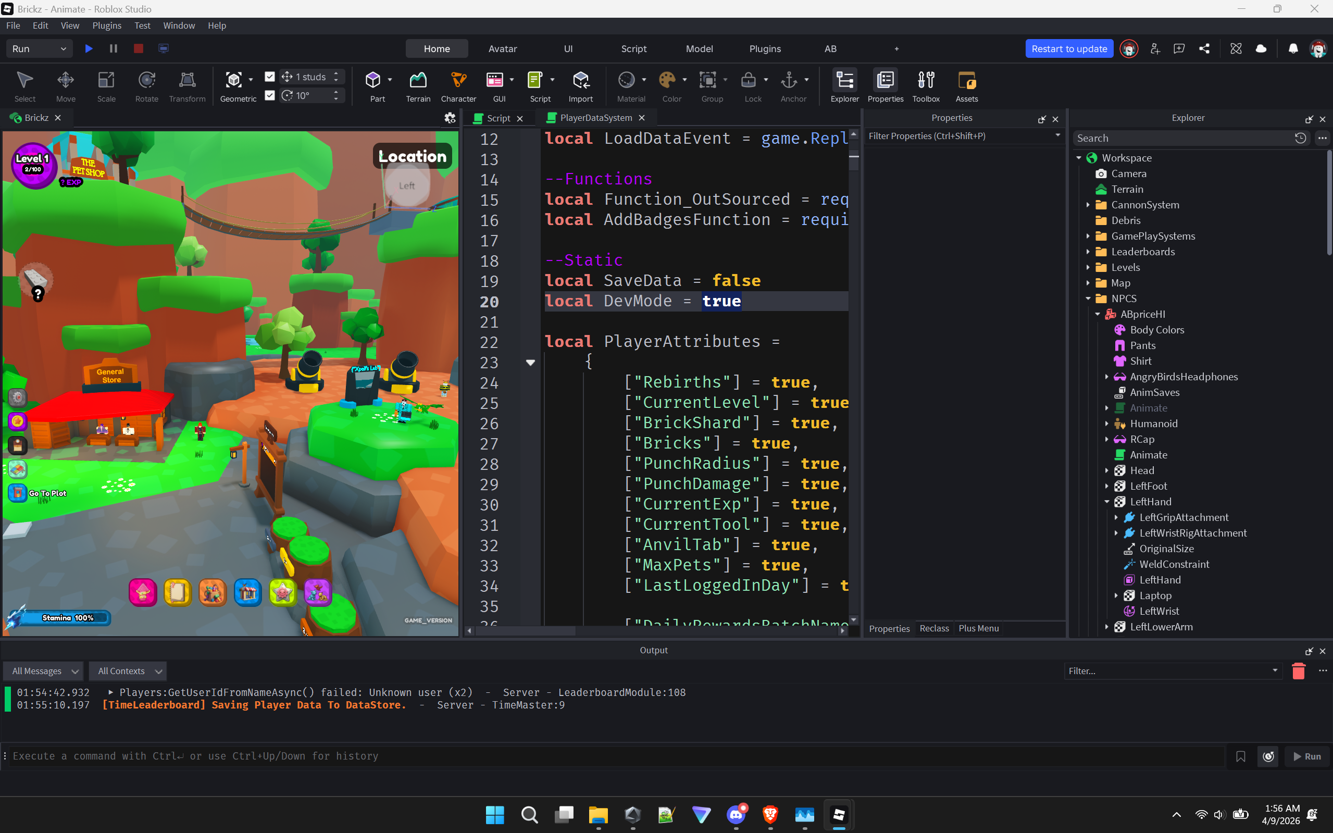The width and height of the screenshot is (1333, 833).
Task: Collapse the Workspace tree node
Action: tap(1078, 158)
